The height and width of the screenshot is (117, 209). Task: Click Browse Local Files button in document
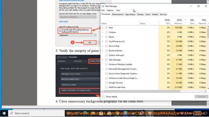pos(80,74)
